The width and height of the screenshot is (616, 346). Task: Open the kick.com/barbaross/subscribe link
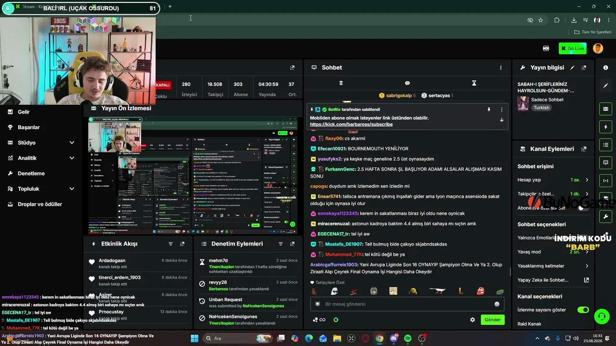tap(351, 124)
